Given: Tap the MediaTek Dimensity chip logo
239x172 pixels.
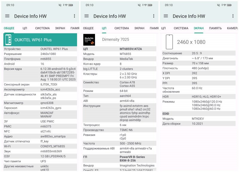Looking at the screenshot, I should (89, 40).
